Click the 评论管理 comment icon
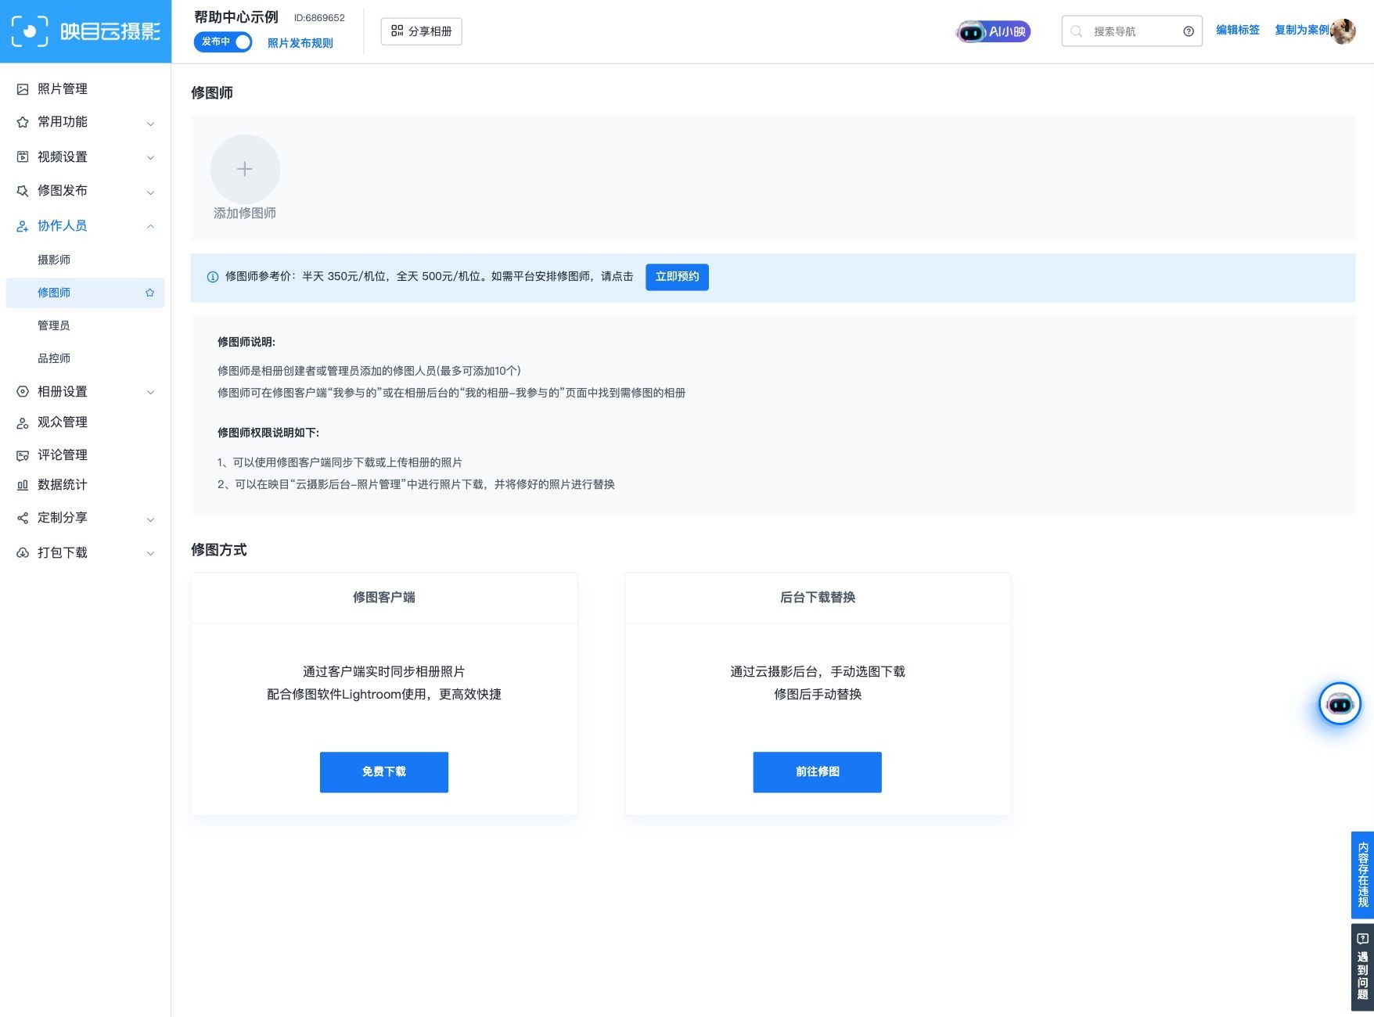The image size is (1374, 1017). coord(23,455)
